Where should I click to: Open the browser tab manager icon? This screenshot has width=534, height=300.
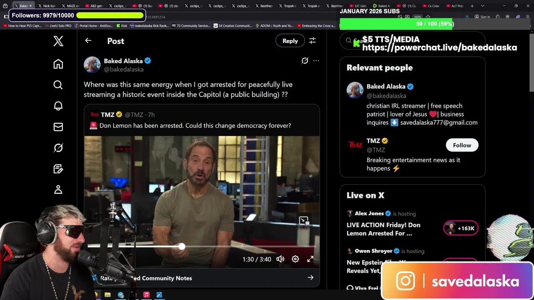(x=5, y=6)
